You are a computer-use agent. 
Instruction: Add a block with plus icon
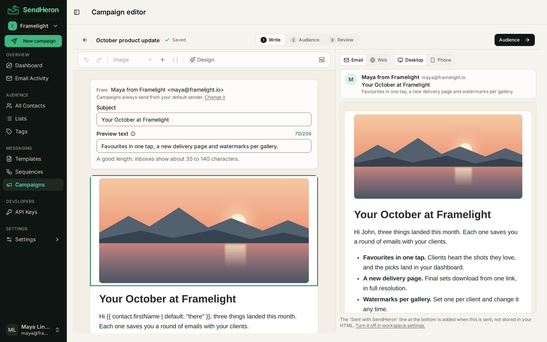[x=162, y=60]
